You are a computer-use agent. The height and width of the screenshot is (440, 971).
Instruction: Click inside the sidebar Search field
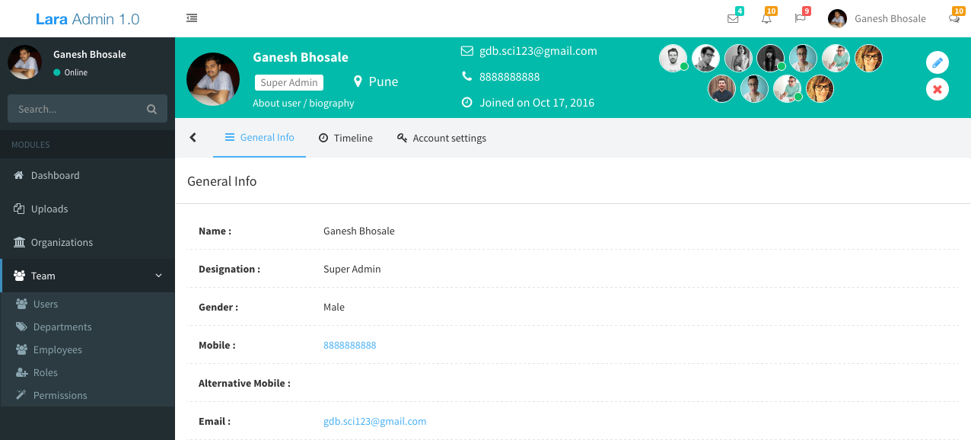click(76, 109)
